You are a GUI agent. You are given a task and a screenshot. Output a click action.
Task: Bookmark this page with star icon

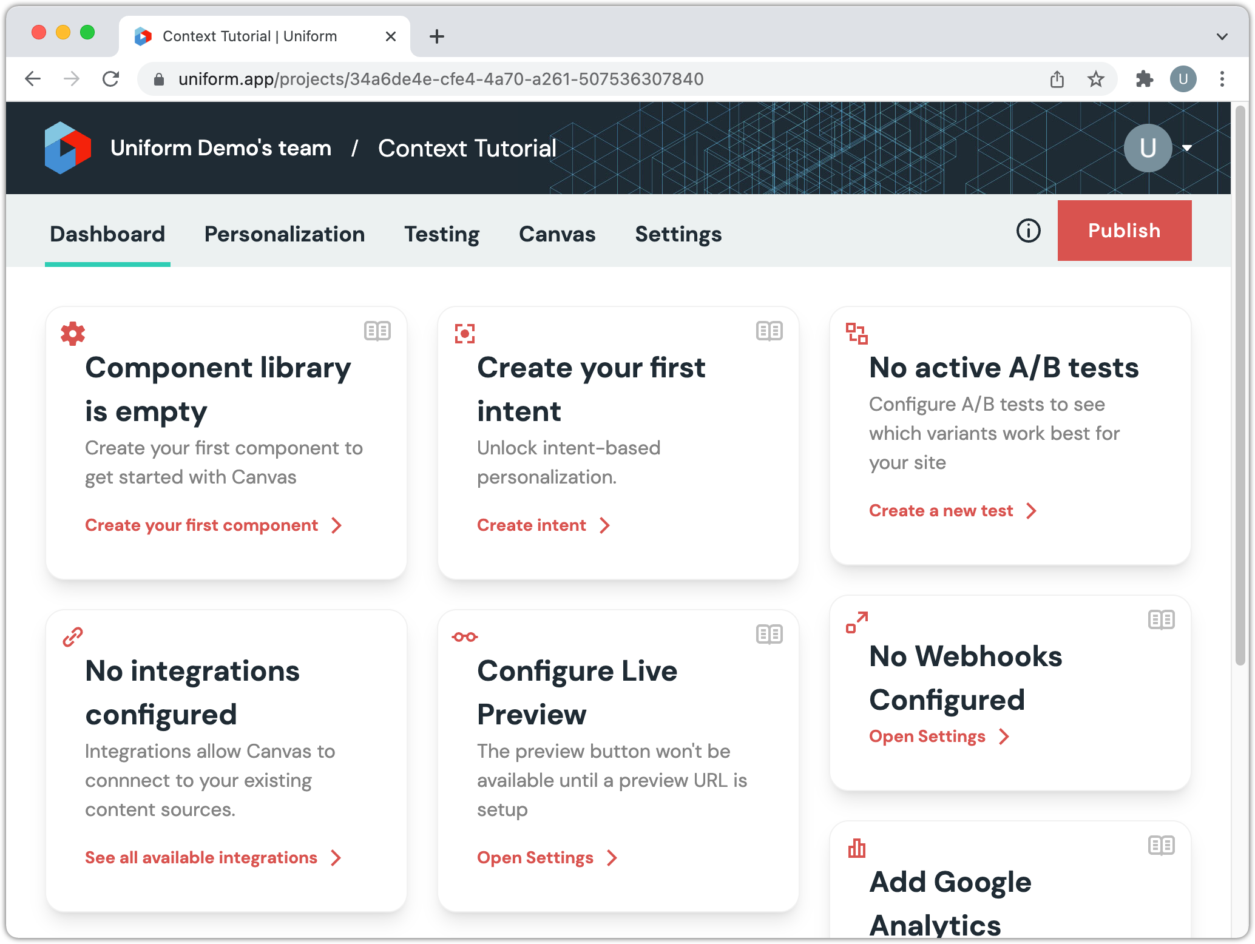point(1095,79)
